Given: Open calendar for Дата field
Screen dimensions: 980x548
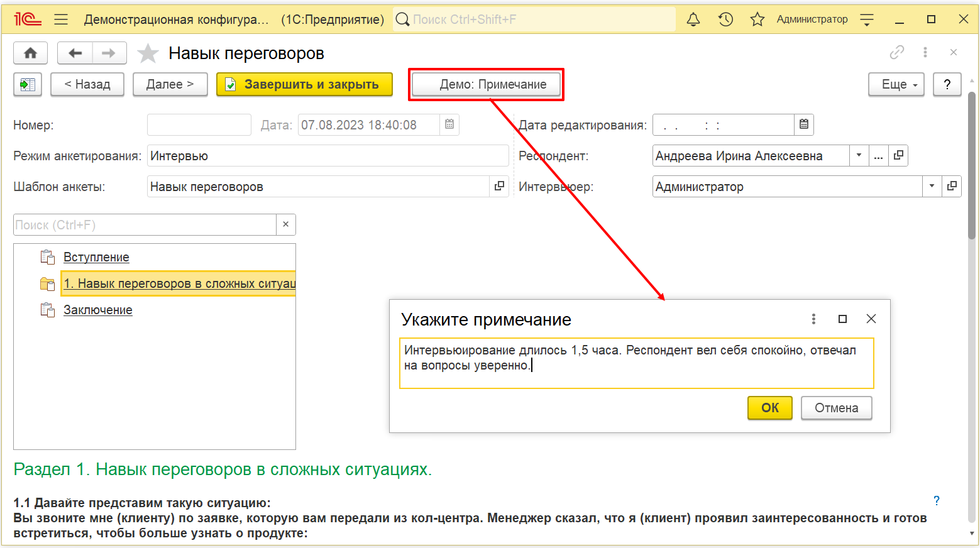Looking at the screenshot, I should 449,124.
